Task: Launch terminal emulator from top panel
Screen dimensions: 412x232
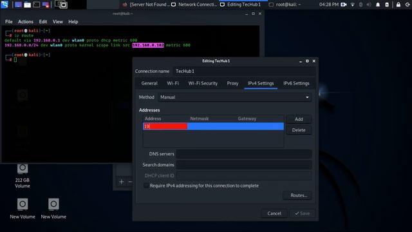Action: tap(37, 5)
